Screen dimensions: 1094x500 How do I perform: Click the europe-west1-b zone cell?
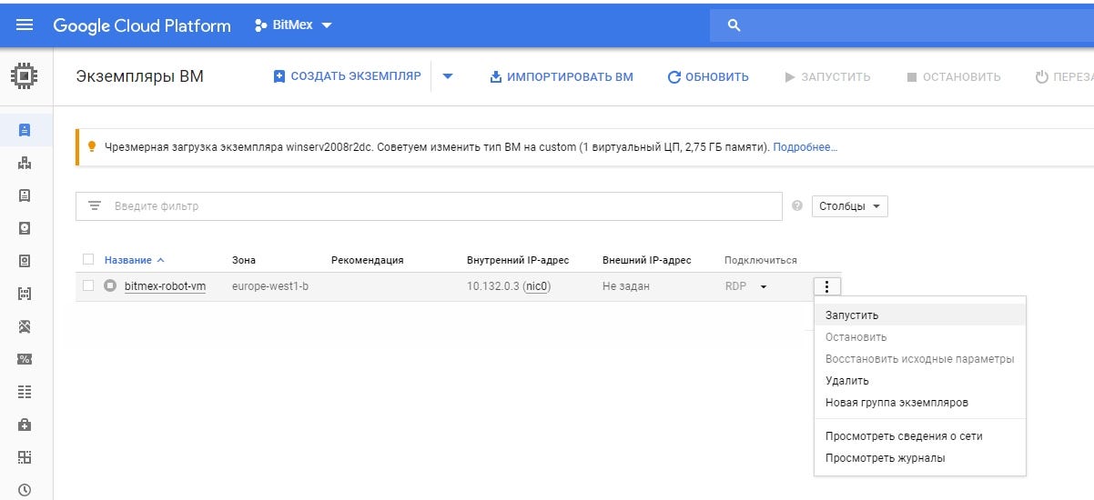click(270, 286)
